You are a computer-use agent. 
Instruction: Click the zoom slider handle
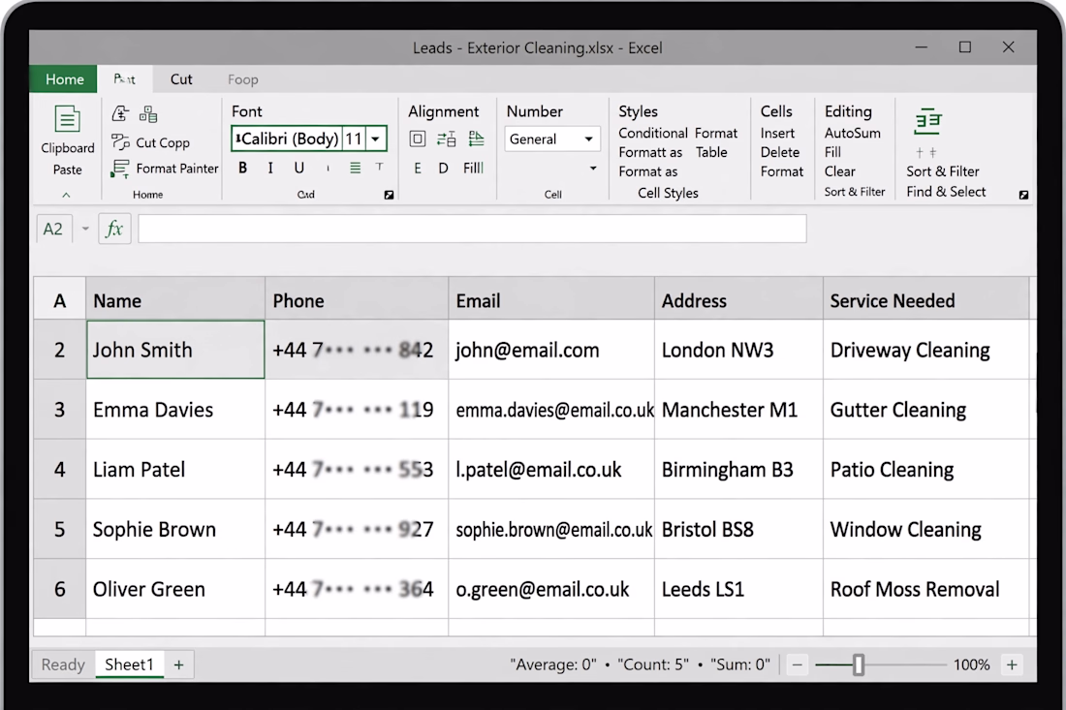coord(859,664)
